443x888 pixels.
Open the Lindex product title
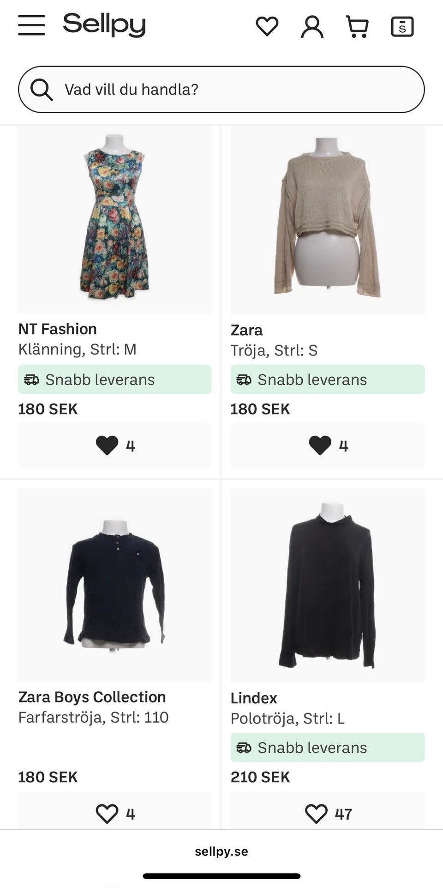pos(254,698)
